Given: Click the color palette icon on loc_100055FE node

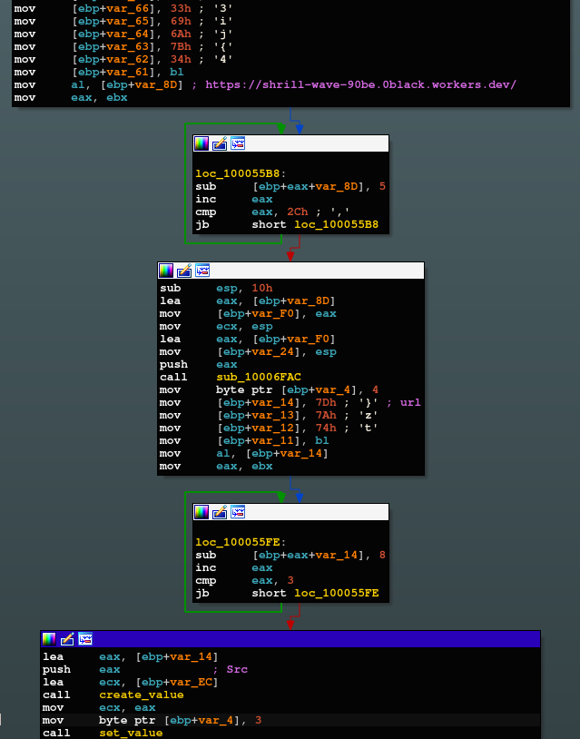Looking at the screenshot, I should pyautogui.click(x=202, y=512).
